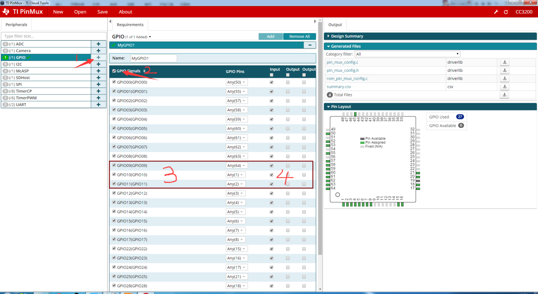
Task: Click Open in top menu
Action: [x=80, y=12]
